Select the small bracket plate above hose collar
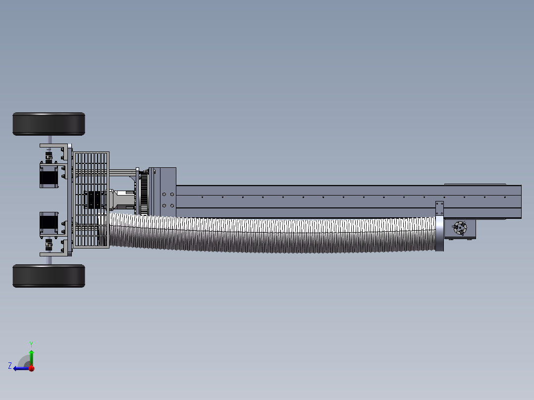This screenshot has width=534, height=400. (x=439, y=208)
